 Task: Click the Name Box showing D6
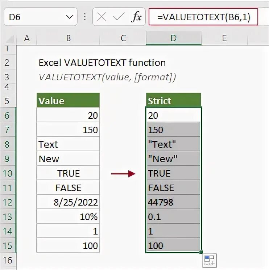(x=41, y=17)
